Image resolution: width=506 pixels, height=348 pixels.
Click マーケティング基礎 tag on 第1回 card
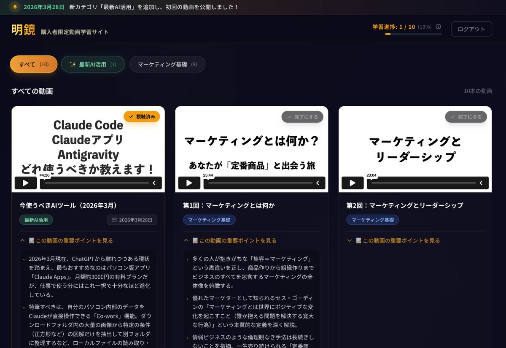(209, 220)
